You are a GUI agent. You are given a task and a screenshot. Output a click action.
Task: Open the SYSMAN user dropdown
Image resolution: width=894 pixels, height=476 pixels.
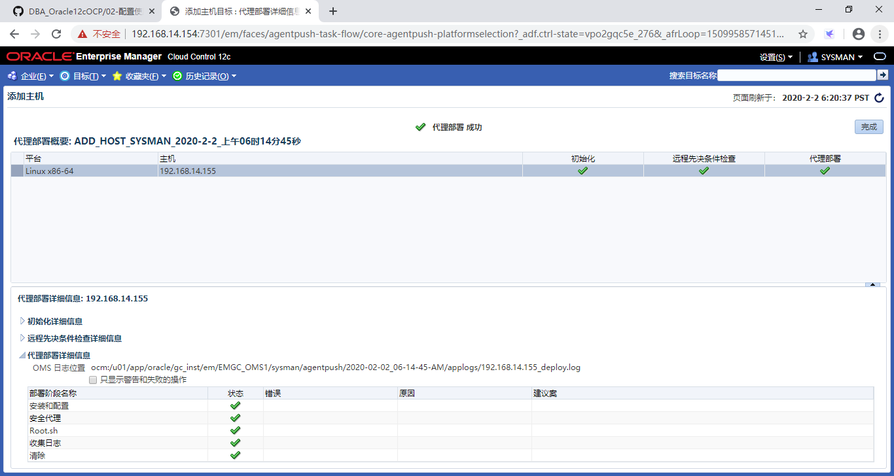(842, 58)
